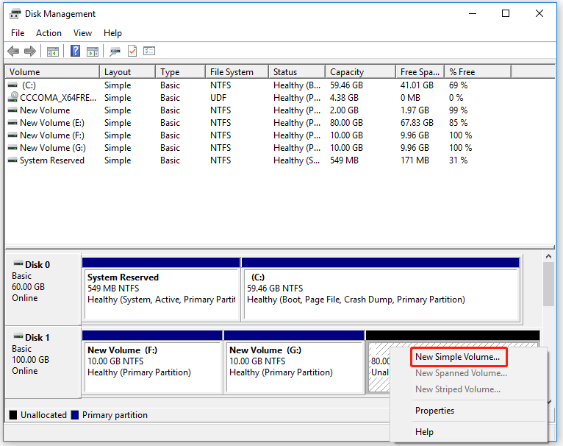Sort by the Capacity column header
Image resolution: width=563 pixels, height=446 pixels.
click(360, 72)
